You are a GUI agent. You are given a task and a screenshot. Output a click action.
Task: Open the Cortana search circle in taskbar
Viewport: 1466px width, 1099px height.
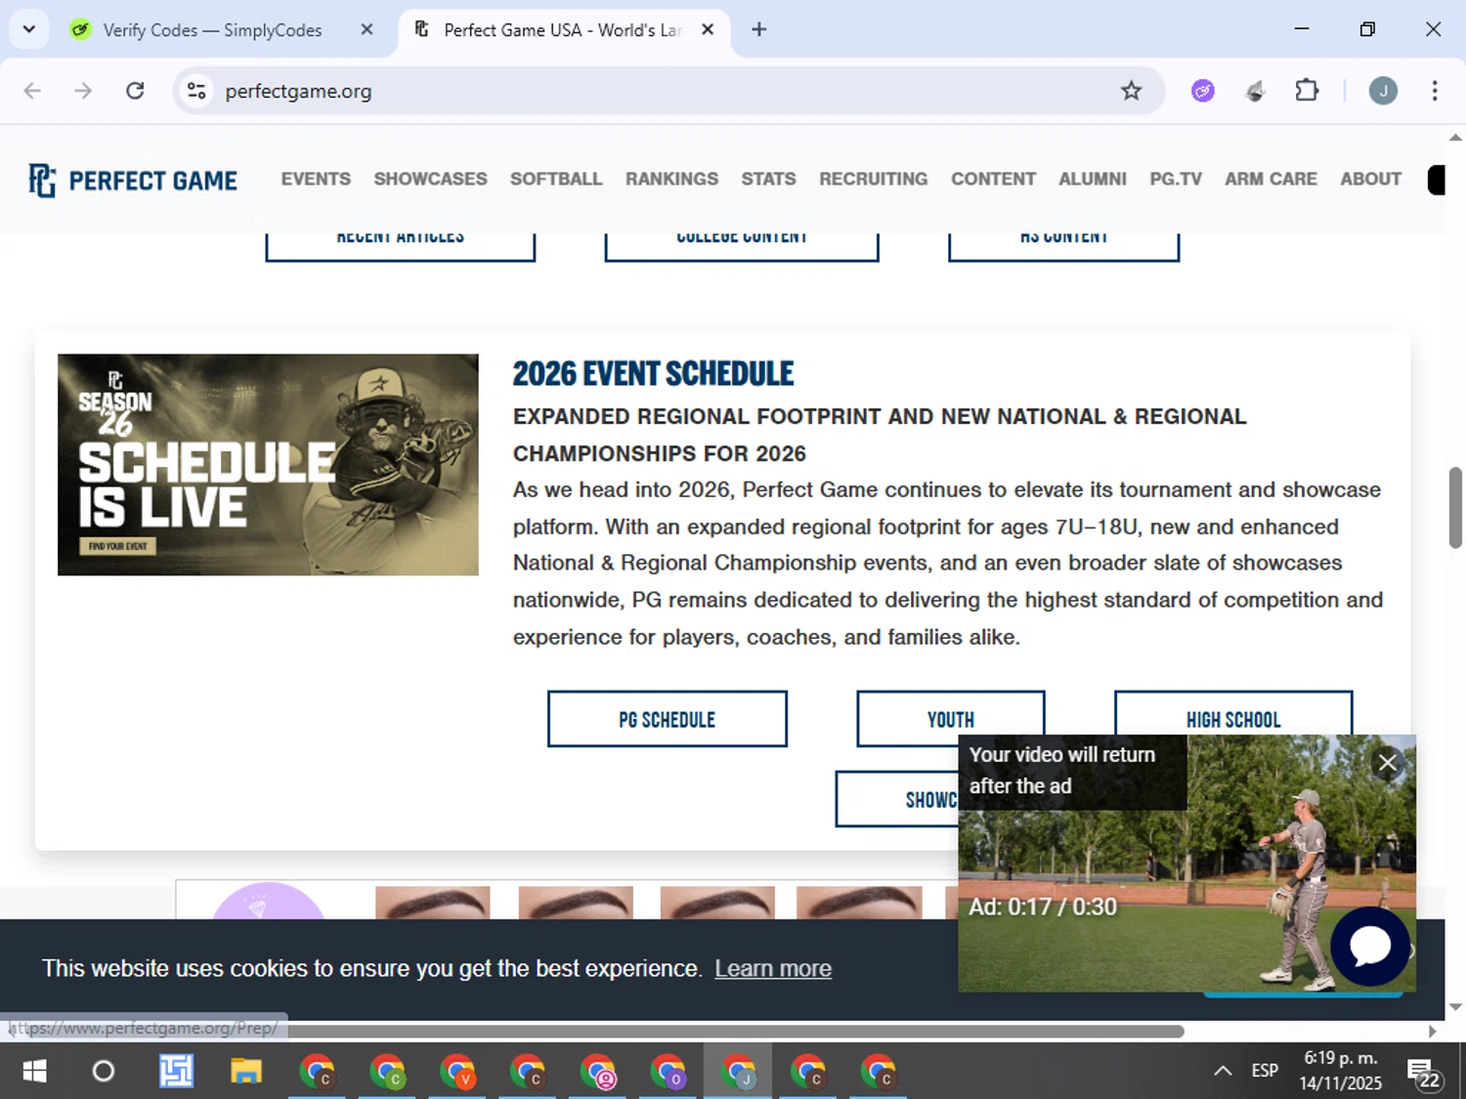pyautogui.click(x=103, y=1072)
